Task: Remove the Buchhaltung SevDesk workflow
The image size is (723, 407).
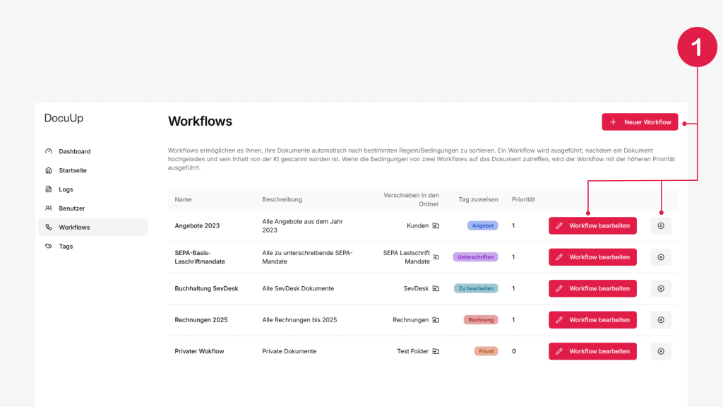Action: pos(661,288)
